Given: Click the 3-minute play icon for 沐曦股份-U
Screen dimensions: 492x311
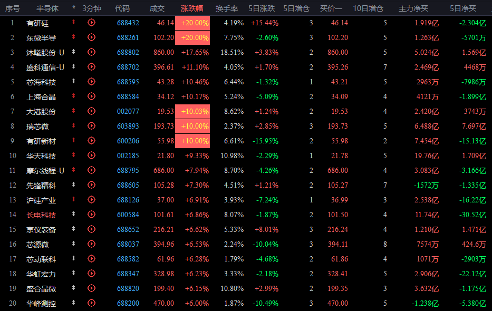Looking at the screenshot, I should [91, 52].
